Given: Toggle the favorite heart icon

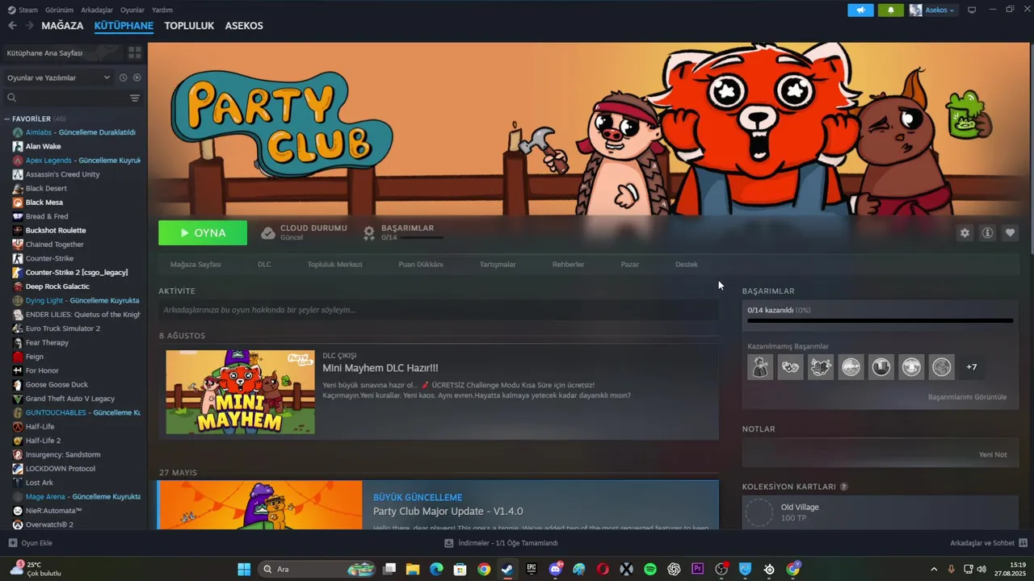Looking at the screenshot, I should tap(1010, 232).
